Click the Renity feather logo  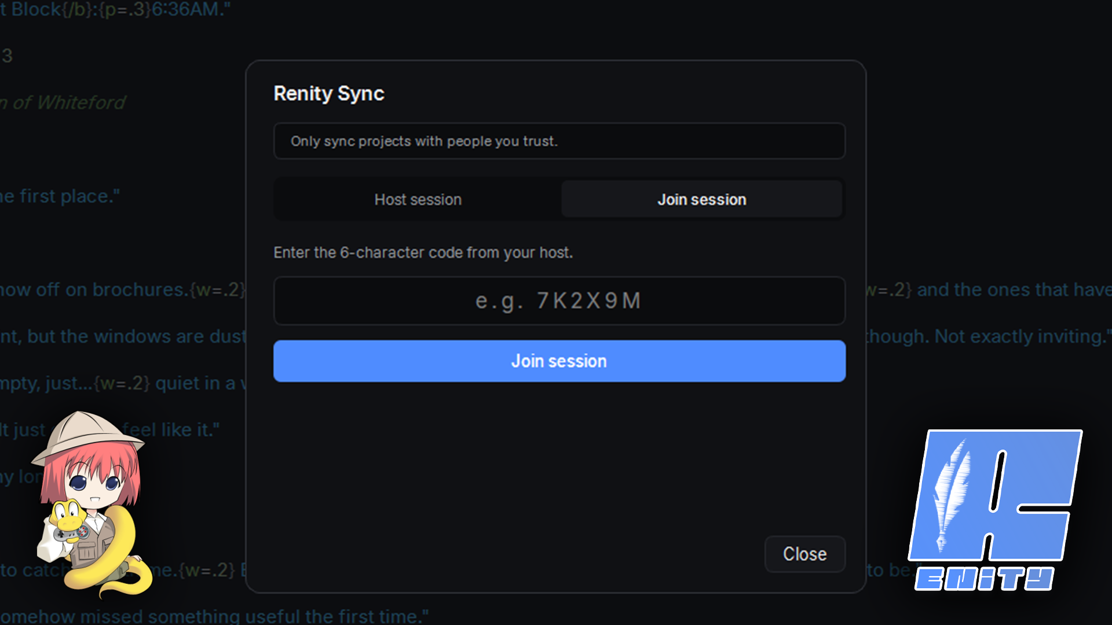994,496
